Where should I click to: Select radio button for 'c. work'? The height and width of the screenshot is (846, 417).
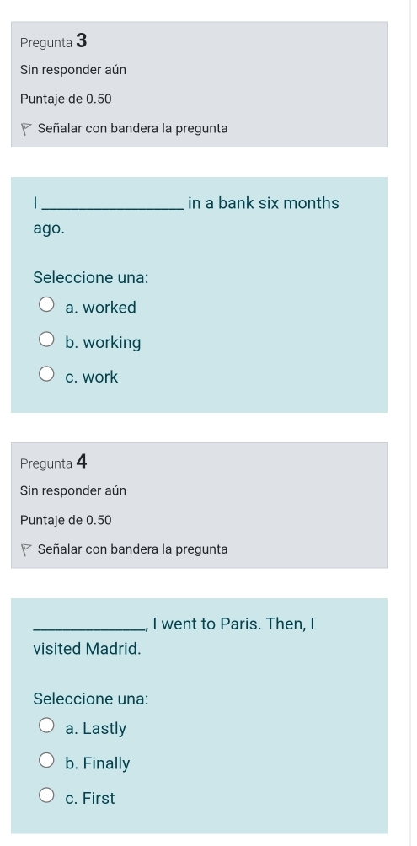click(x=46, y=375)
